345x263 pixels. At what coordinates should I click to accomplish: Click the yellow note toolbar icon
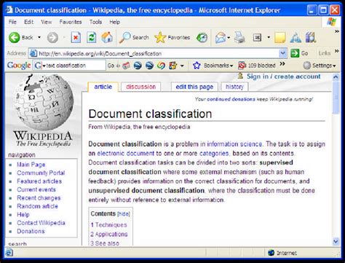pos(279,38)
